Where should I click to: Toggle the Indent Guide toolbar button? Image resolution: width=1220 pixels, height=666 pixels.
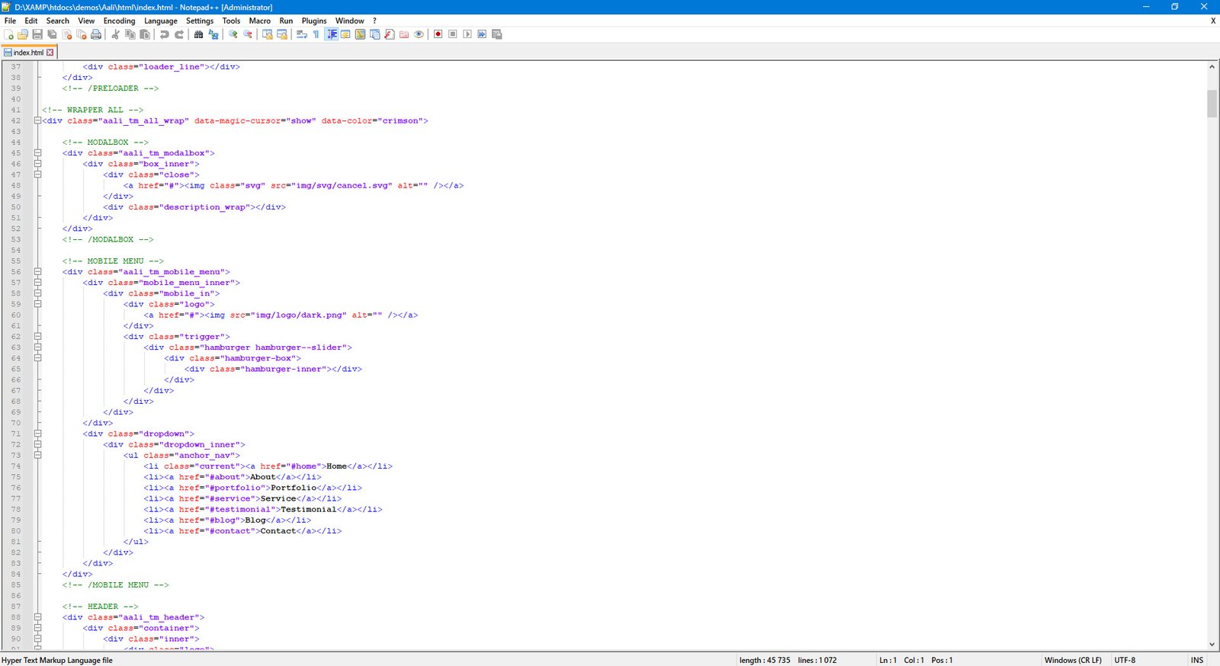pos(332,34)
